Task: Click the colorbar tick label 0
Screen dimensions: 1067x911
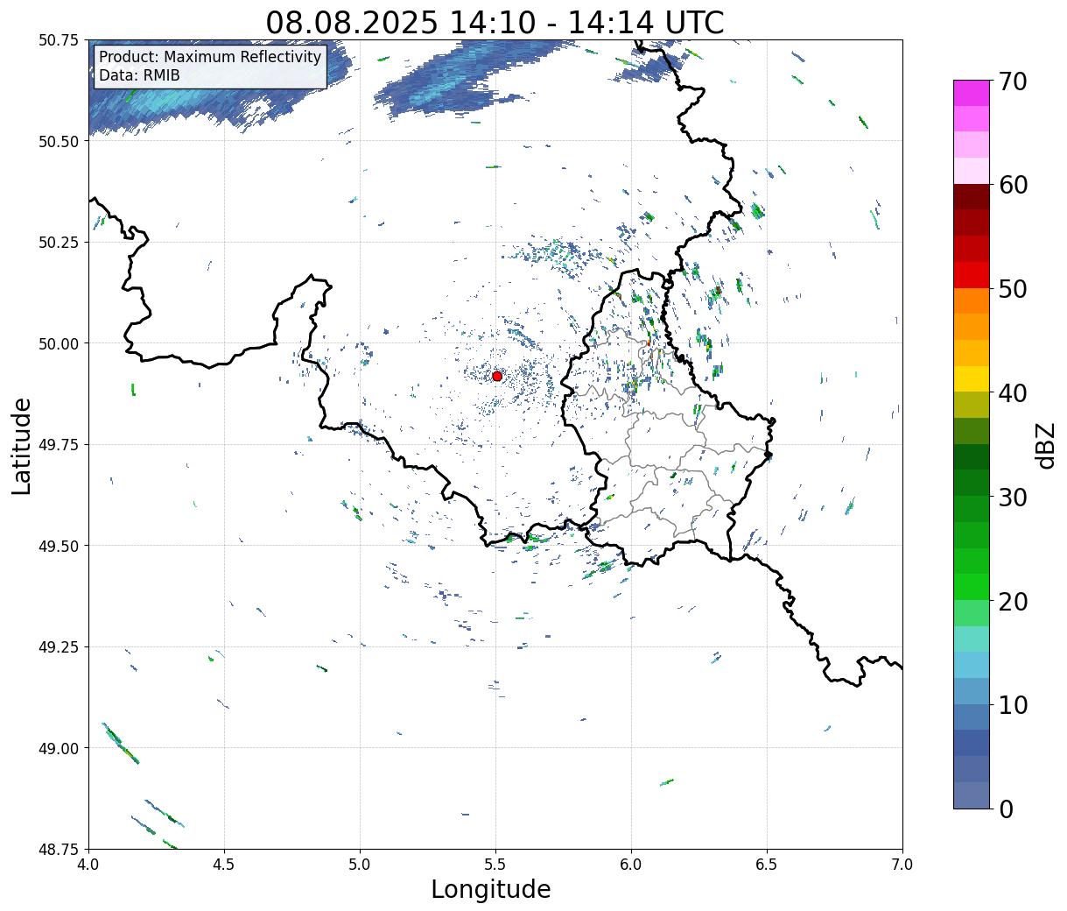Action: point(1006,809)
